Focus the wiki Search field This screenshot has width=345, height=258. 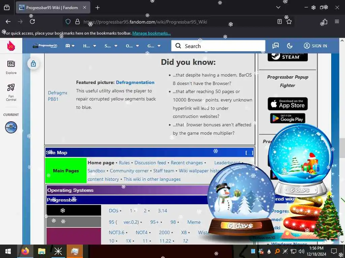(218, 46)
